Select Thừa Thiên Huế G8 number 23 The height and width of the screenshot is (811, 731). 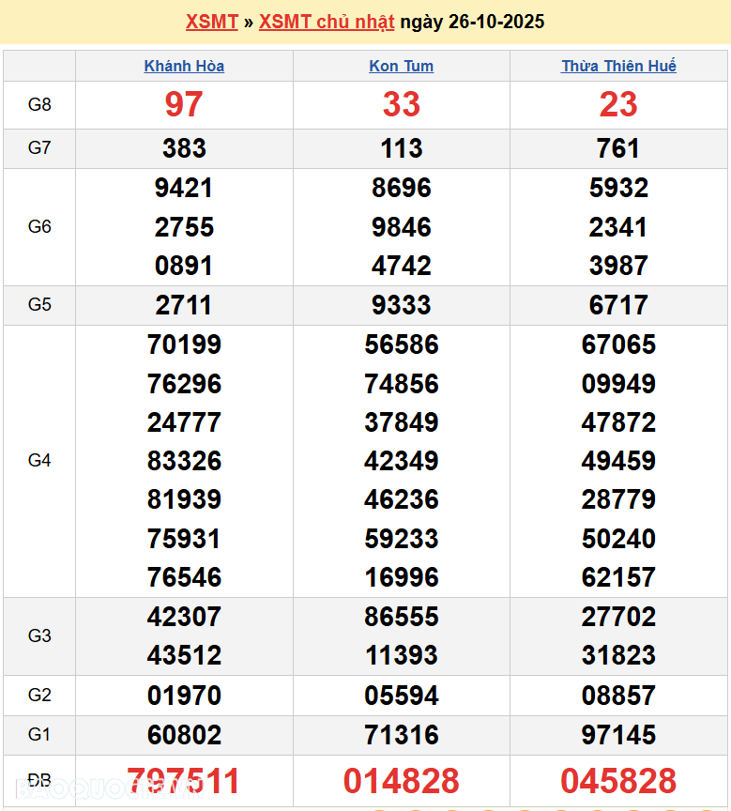(x=618, y=104)
